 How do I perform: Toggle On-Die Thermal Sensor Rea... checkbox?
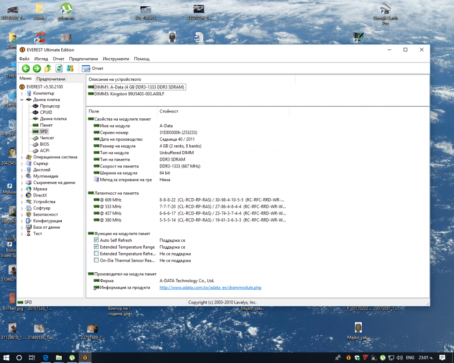(96, 260)
